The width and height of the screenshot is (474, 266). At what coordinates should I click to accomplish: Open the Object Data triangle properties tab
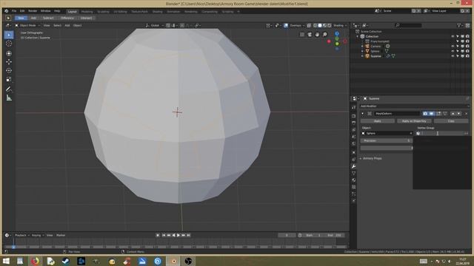point(353,173)
